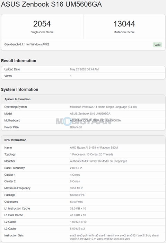Select Microsoft Windows 11 Home Single Language value
The height and width of the screenshot is (243, 166).
coord(103,107)
